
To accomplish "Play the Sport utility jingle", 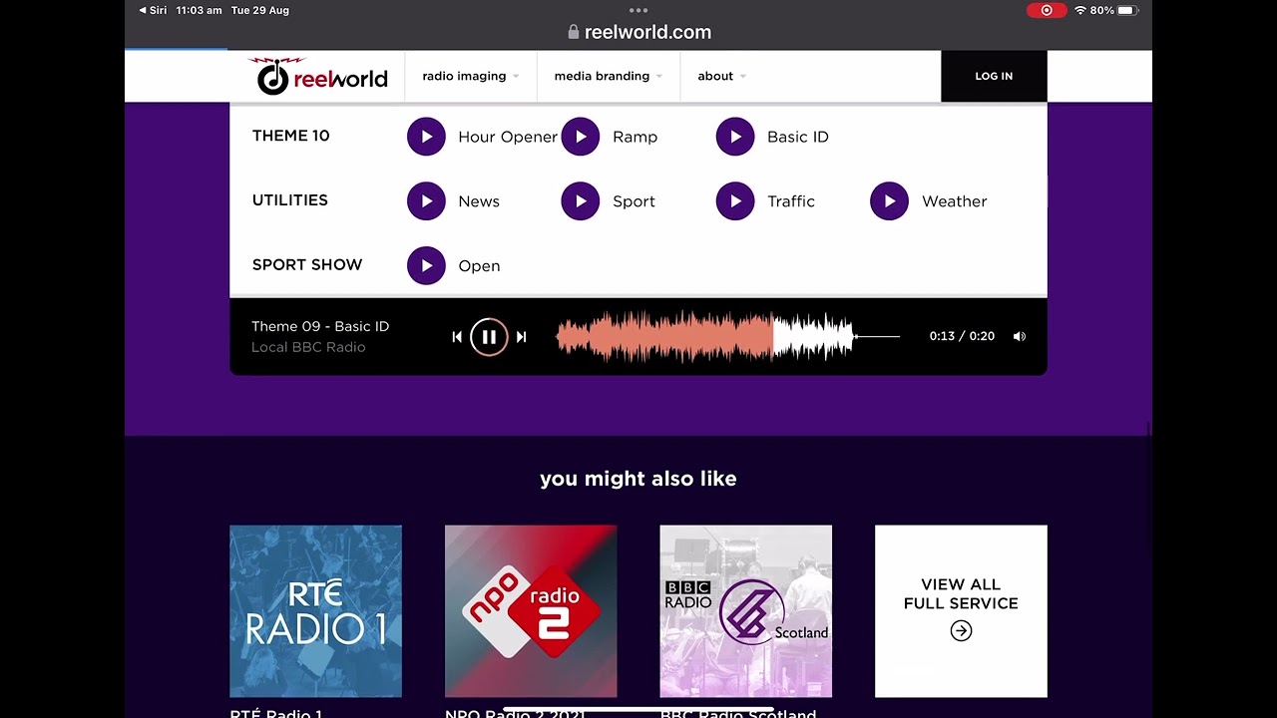I will click(x=581, y=201).
